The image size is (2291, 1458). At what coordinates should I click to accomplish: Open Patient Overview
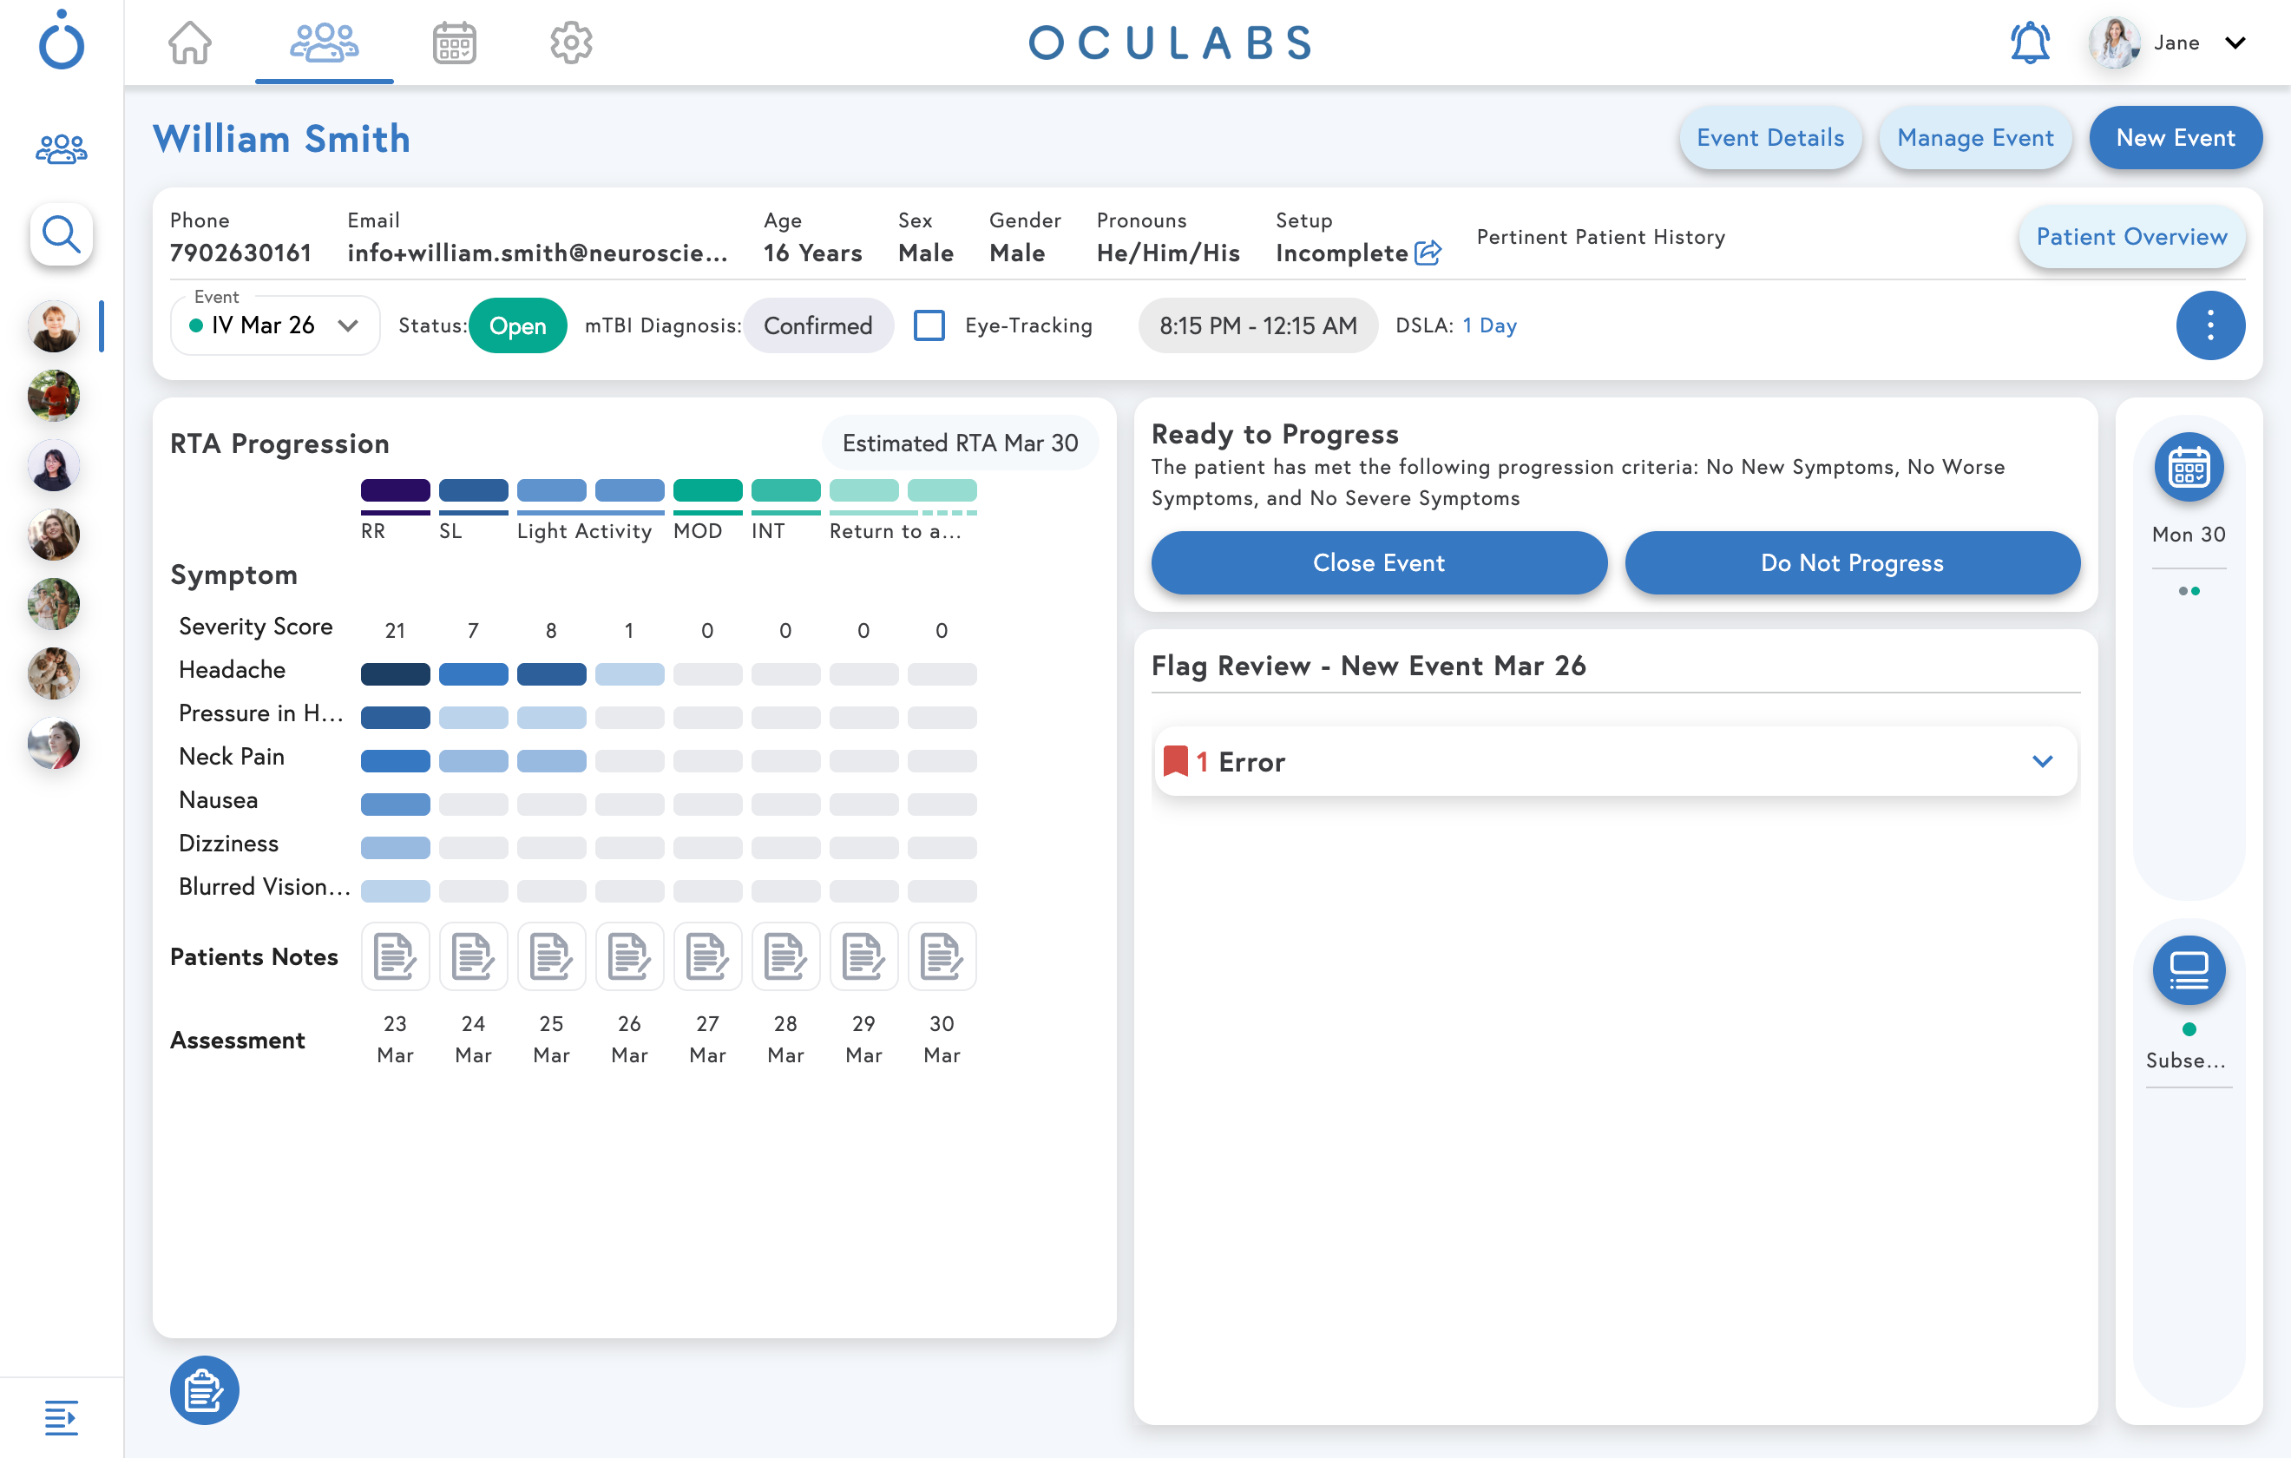pyautogui.click(x=2131, y=237)
